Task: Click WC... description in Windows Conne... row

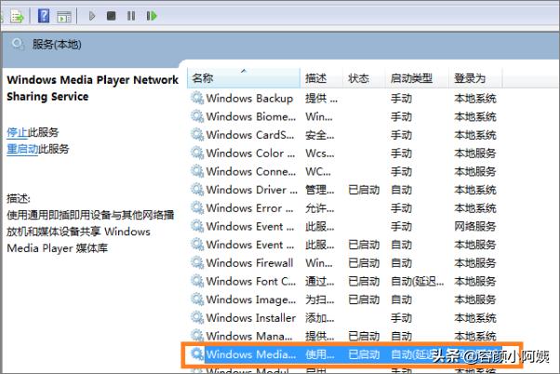Action: pos(318,171)
